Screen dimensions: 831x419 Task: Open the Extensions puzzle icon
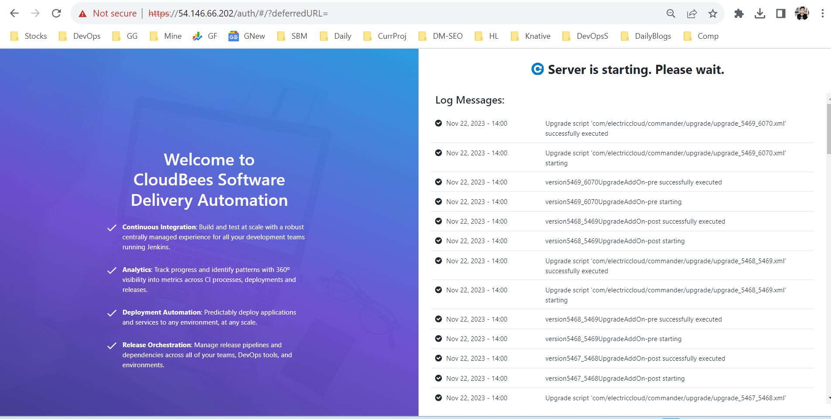pyautogui.click(x=739, y=13)
